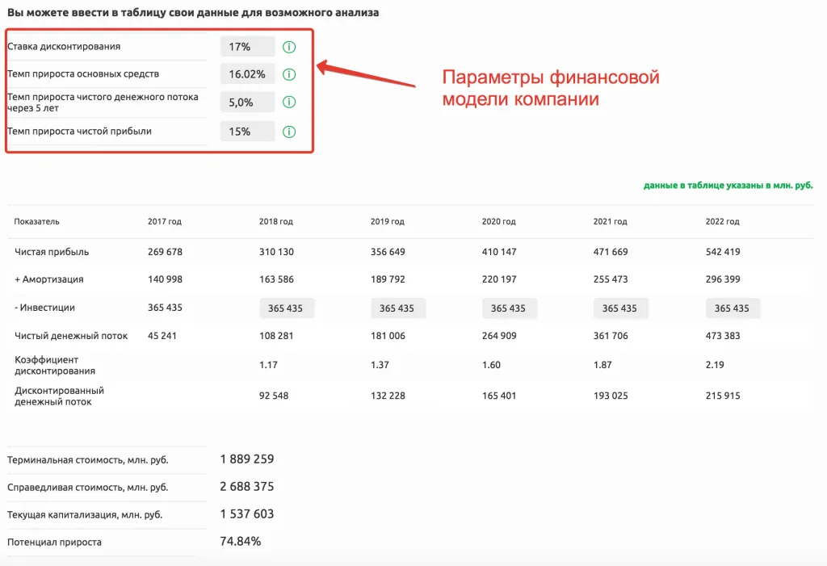The height and width of the screenshot is (566, 827).
Task: Click info icon next to Ставка дисконтирования
Action: 289,47
